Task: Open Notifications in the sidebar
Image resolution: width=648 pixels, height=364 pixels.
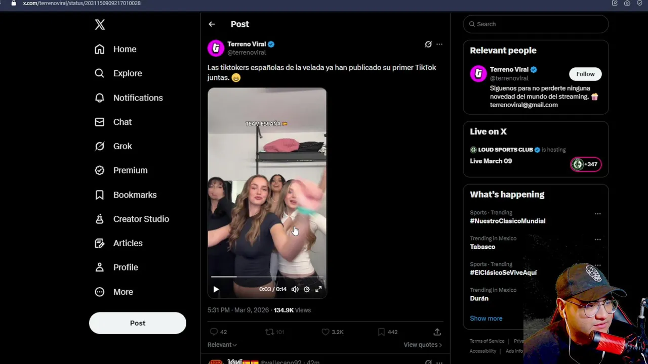Action: point(137,98)
